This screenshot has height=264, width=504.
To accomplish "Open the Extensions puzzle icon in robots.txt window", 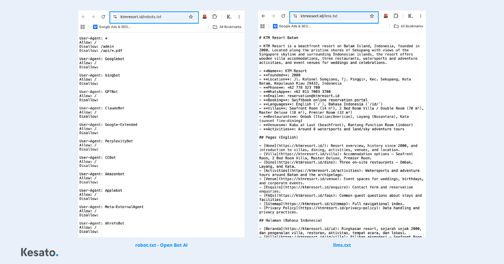I will (215, 17).
